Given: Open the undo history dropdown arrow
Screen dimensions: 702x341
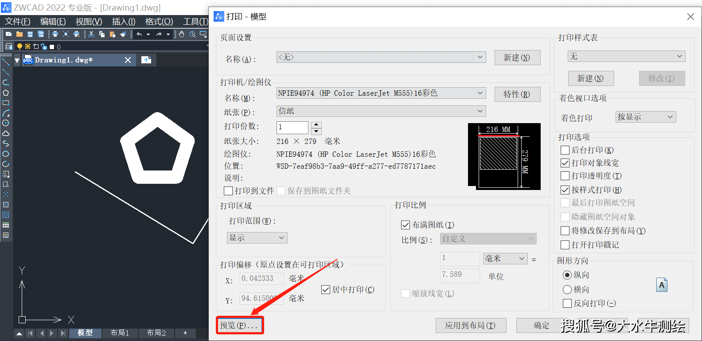Looking at the screenshot, I should pyautogui.click(x=148, y=35).
